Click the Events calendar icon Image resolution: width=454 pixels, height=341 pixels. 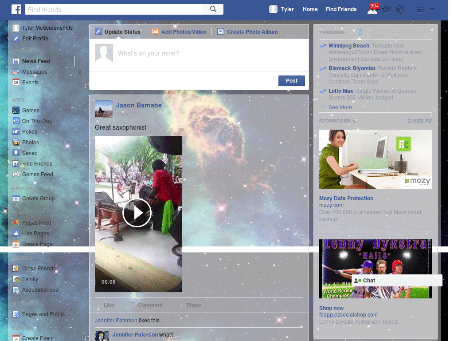pyautogui.click(x=16, y=82)
